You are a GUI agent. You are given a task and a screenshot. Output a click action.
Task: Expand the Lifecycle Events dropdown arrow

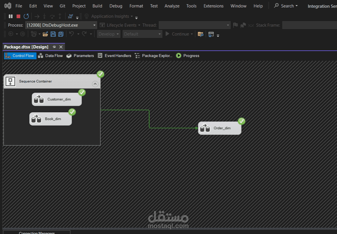[x=139, y=25]
